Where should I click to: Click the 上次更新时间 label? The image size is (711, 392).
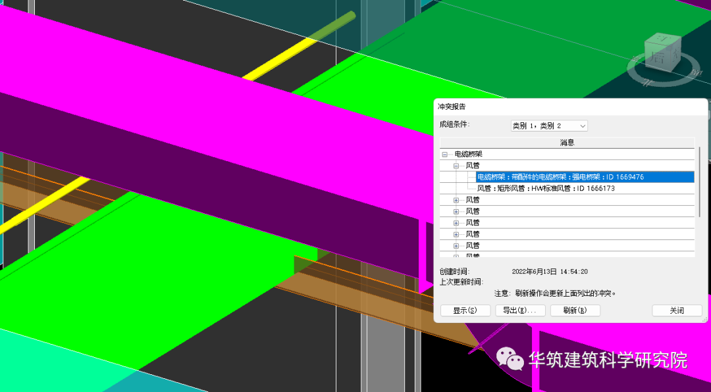tap(461, 282)
